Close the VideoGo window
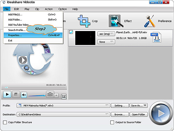 coord(166,2)
